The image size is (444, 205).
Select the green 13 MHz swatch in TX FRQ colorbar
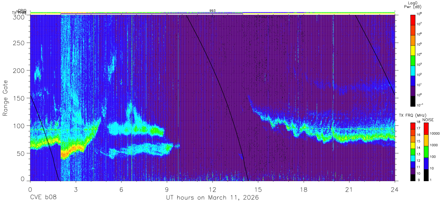click(x=413, y=152)
